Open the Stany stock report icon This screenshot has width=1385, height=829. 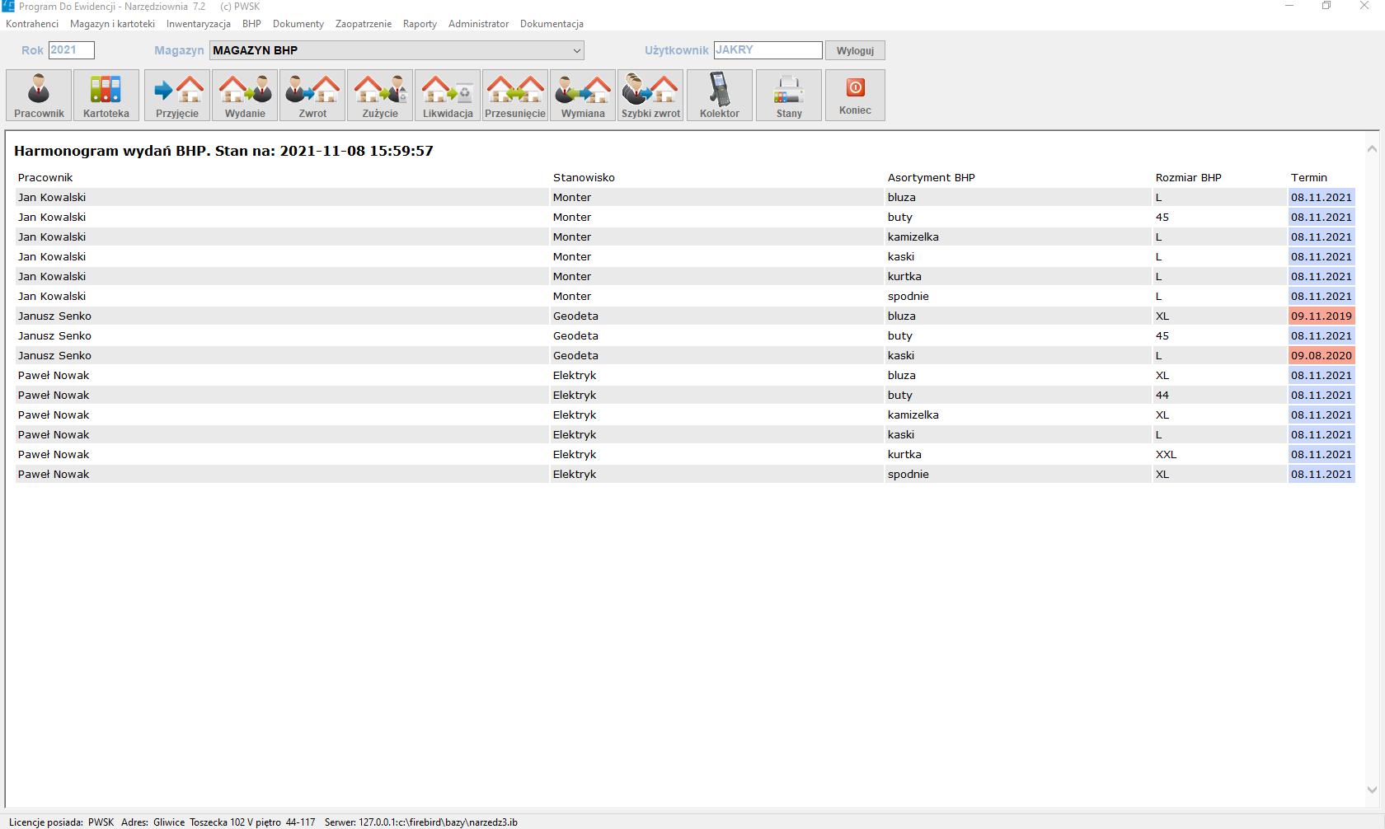pos(789,96)
